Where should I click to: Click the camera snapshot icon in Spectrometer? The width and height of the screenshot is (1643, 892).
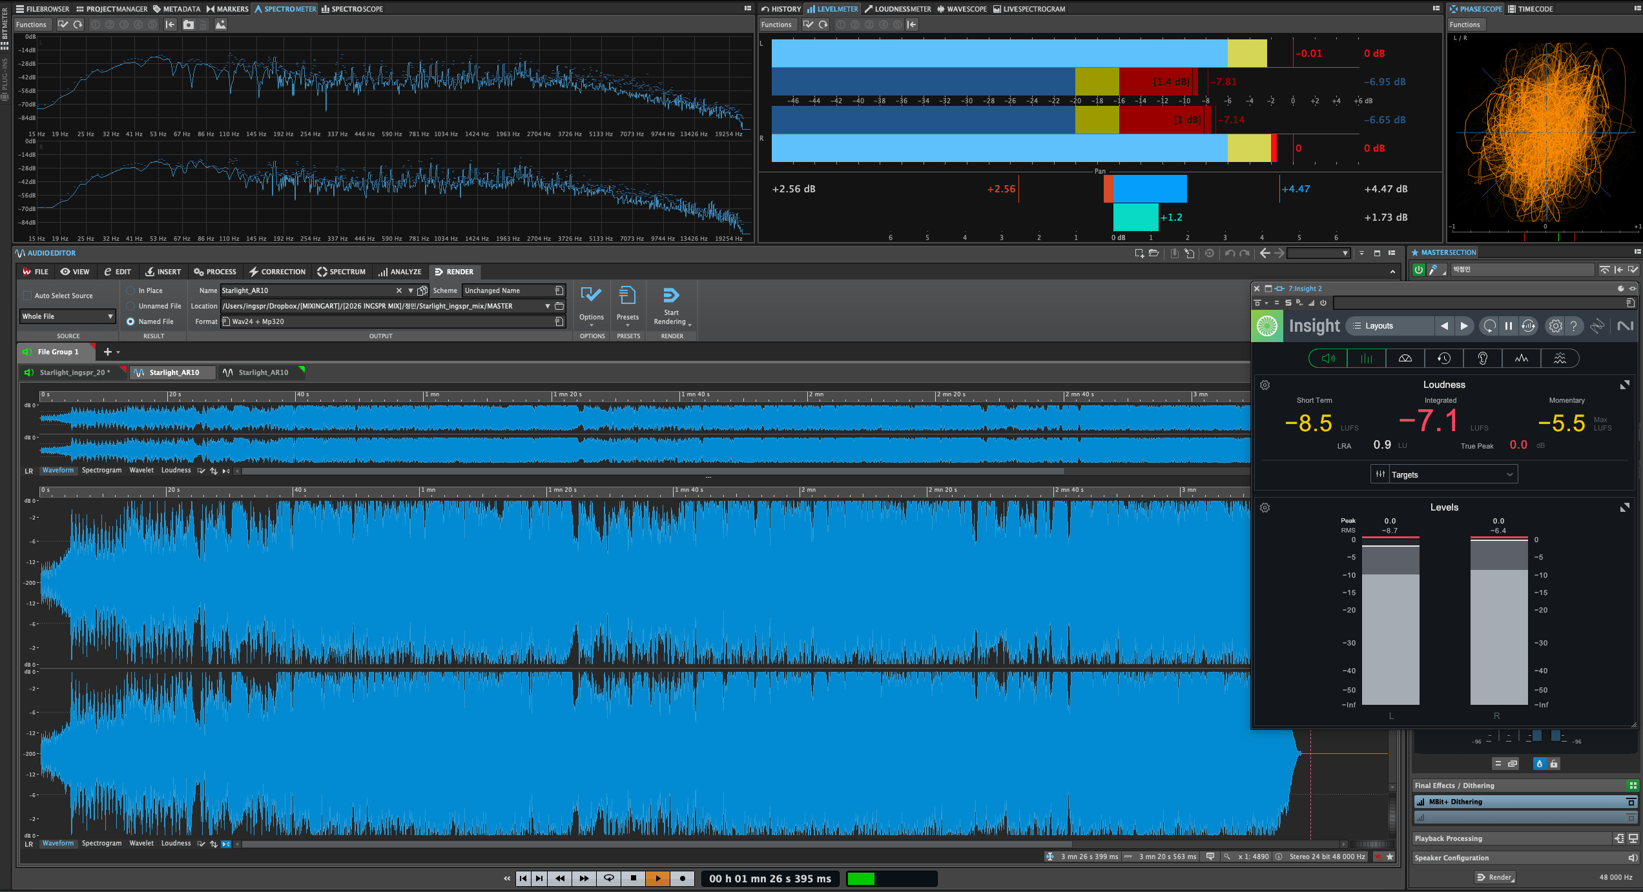tap(189, 25)
